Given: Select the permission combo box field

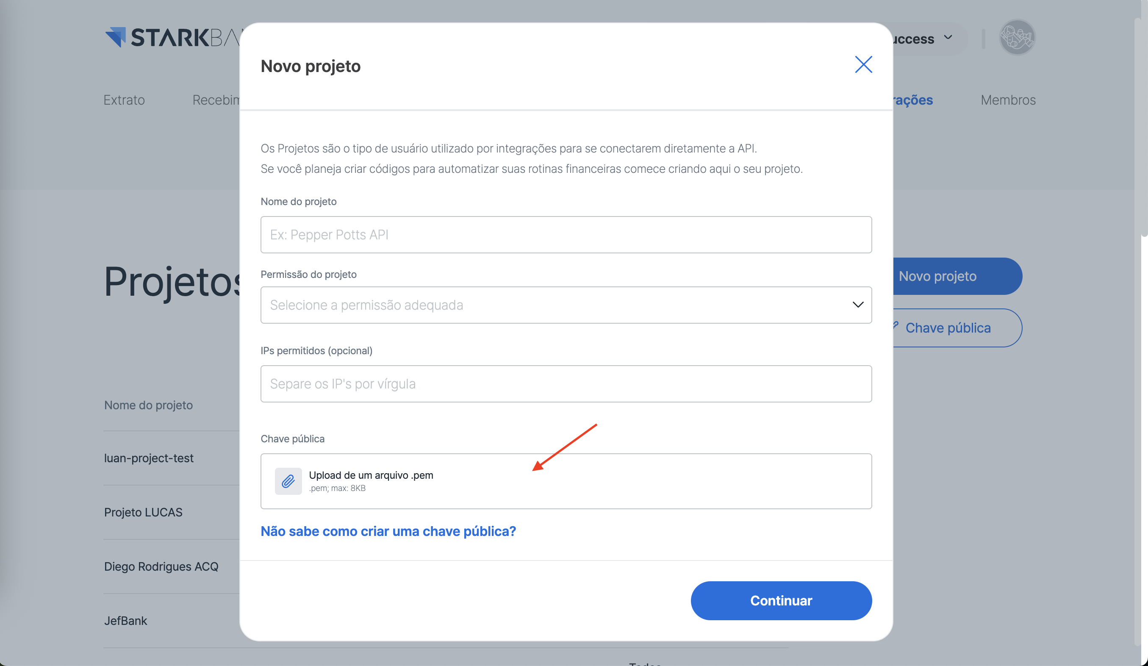Looking at the screenshot, I should coord(546,305).
